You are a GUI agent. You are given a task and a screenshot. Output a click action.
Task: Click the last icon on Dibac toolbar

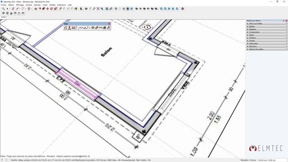click(108, 28)
